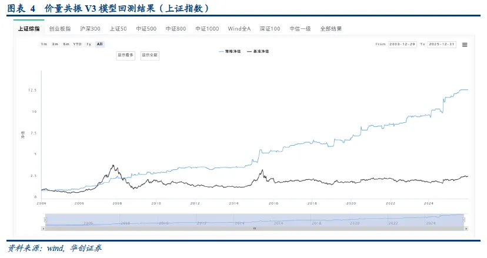Select the 中证500 tab

[146, 29]
